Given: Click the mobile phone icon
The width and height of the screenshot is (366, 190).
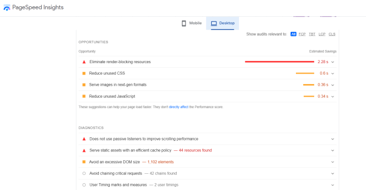Looking at the screenshot, I should pyautogui.click(x=184, y=23).
